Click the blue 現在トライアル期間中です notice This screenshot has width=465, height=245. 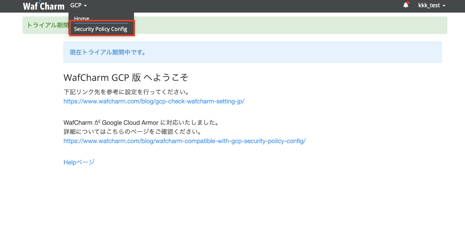(x=252, y=52)
